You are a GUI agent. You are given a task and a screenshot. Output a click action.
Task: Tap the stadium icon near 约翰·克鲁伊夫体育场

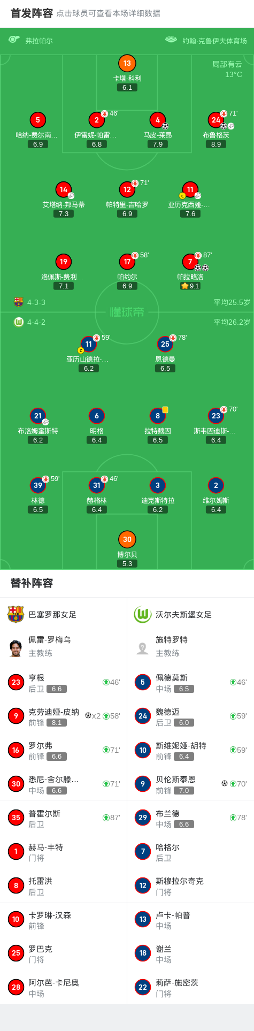tap(171, 40)
